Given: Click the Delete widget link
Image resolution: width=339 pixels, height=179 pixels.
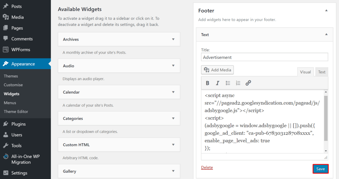Looking at the screenshot, I should 207,168.
